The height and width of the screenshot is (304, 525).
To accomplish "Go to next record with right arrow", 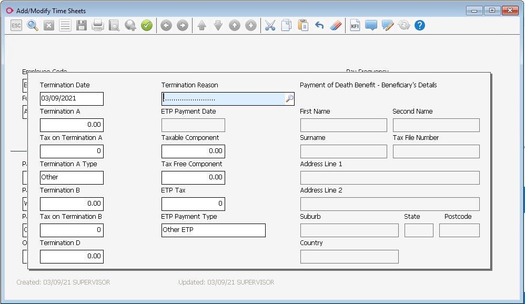I will click(183, 25).
